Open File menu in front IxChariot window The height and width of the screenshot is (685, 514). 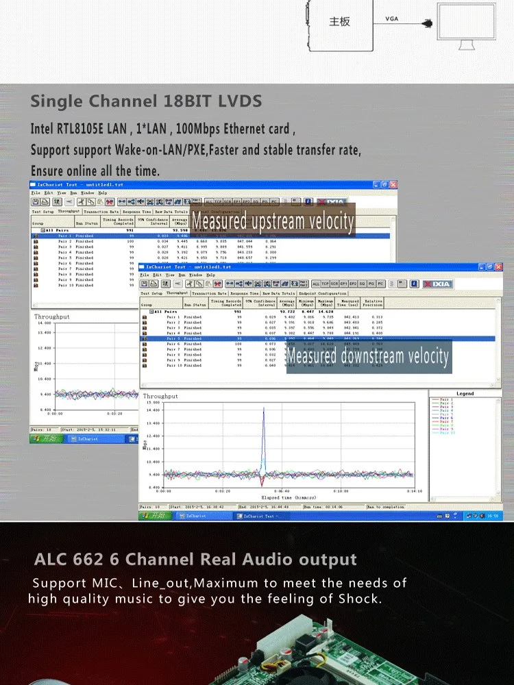(145, 275)
